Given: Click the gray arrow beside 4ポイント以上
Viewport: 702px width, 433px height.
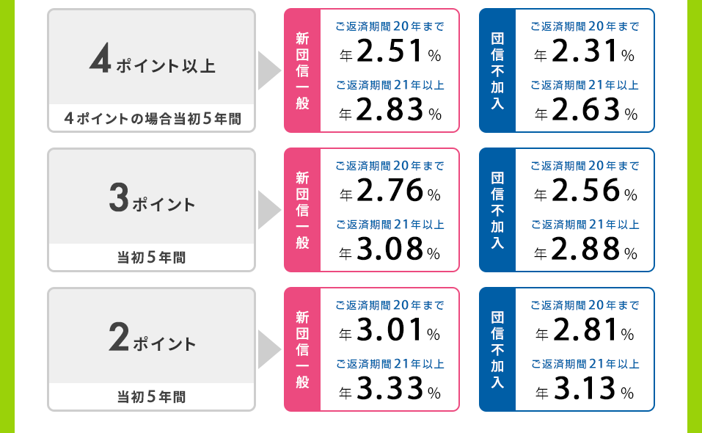Looking at the screenshot, I should 269,70.
